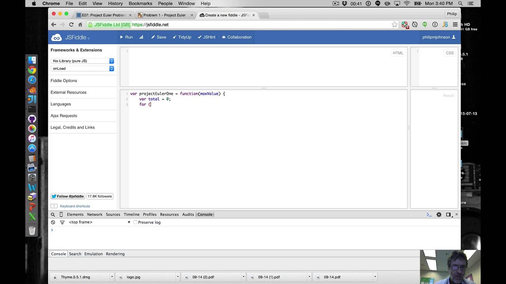
Task: Expand the Fiddle Options section
Action: (64, 80)
